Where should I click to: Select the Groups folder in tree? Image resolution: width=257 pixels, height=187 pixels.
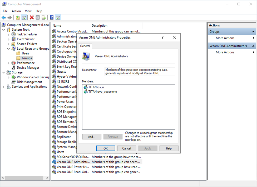point(24,58)
